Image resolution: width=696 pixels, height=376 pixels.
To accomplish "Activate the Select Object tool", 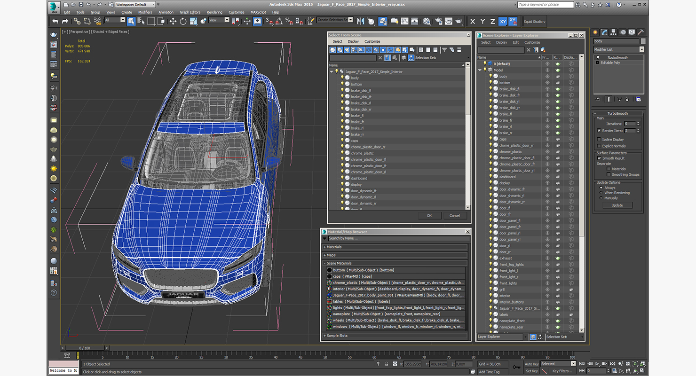I will point(131,21).
